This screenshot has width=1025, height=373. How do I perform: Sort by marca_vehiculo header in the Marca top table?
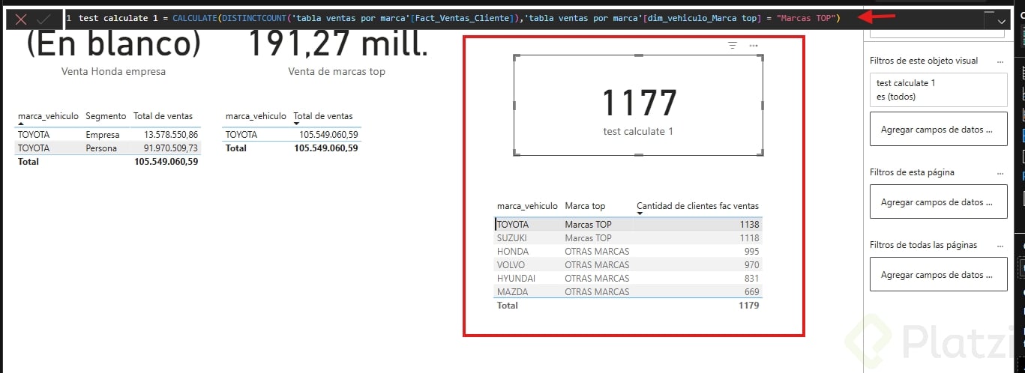click(x=527, y=206)
